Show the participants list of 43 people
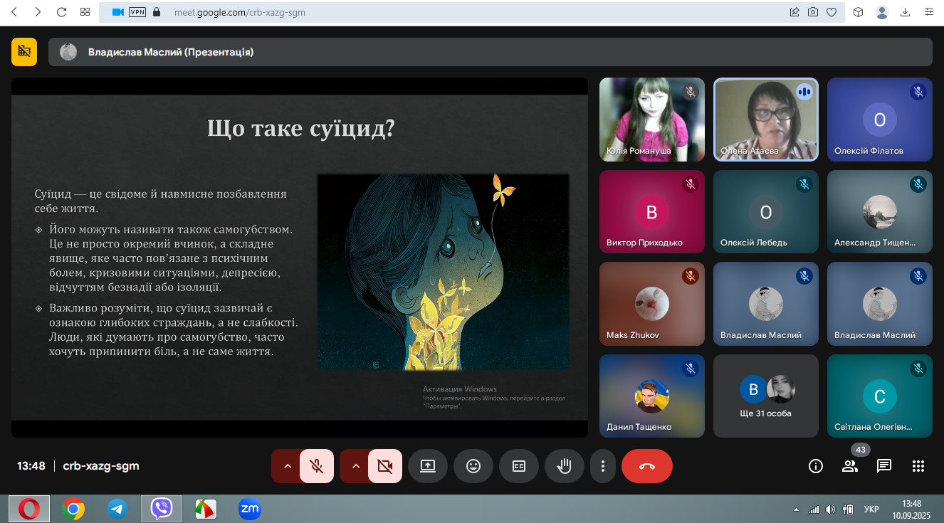The image size is (944, 523). (850, 466)
